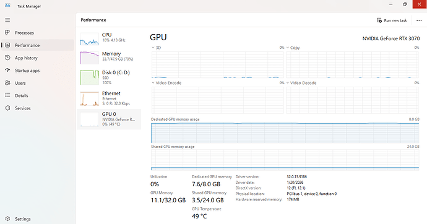Click the Video Decode activity graph

tap(352, 100)
